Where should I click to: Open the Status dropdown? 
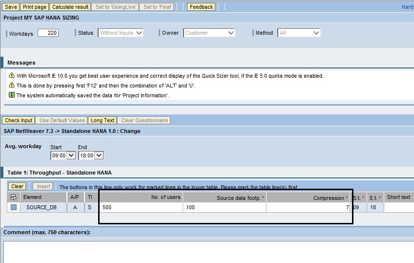pyautogui.click(x=121, y=33)
